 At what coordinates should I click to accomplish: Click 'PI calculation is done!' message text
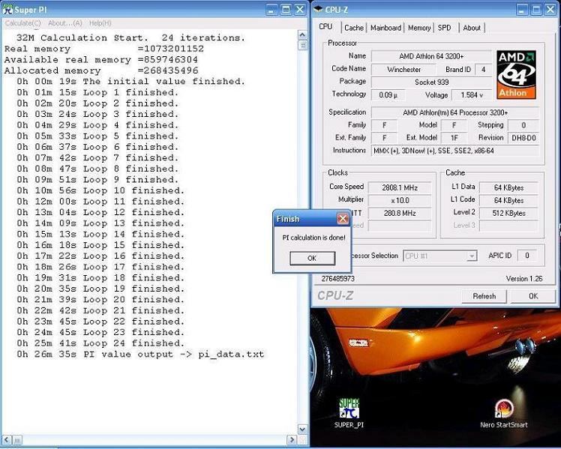point(313,238)
